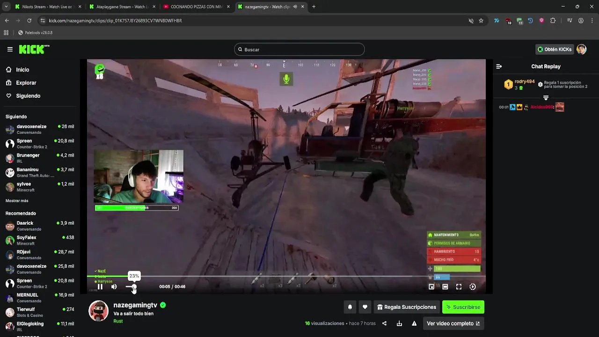Open the MERNUEL recommended channel
This screenshot has width=599, height=337.
click(40, 298)
